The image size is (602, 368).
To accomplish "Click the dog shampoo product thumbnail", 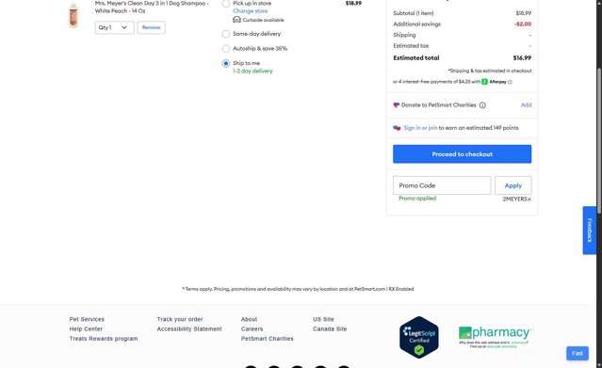I will pos(73,15).
